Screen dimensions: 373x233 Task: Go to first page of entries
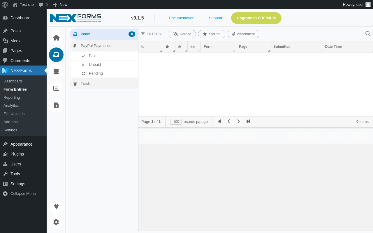[219, 121]
